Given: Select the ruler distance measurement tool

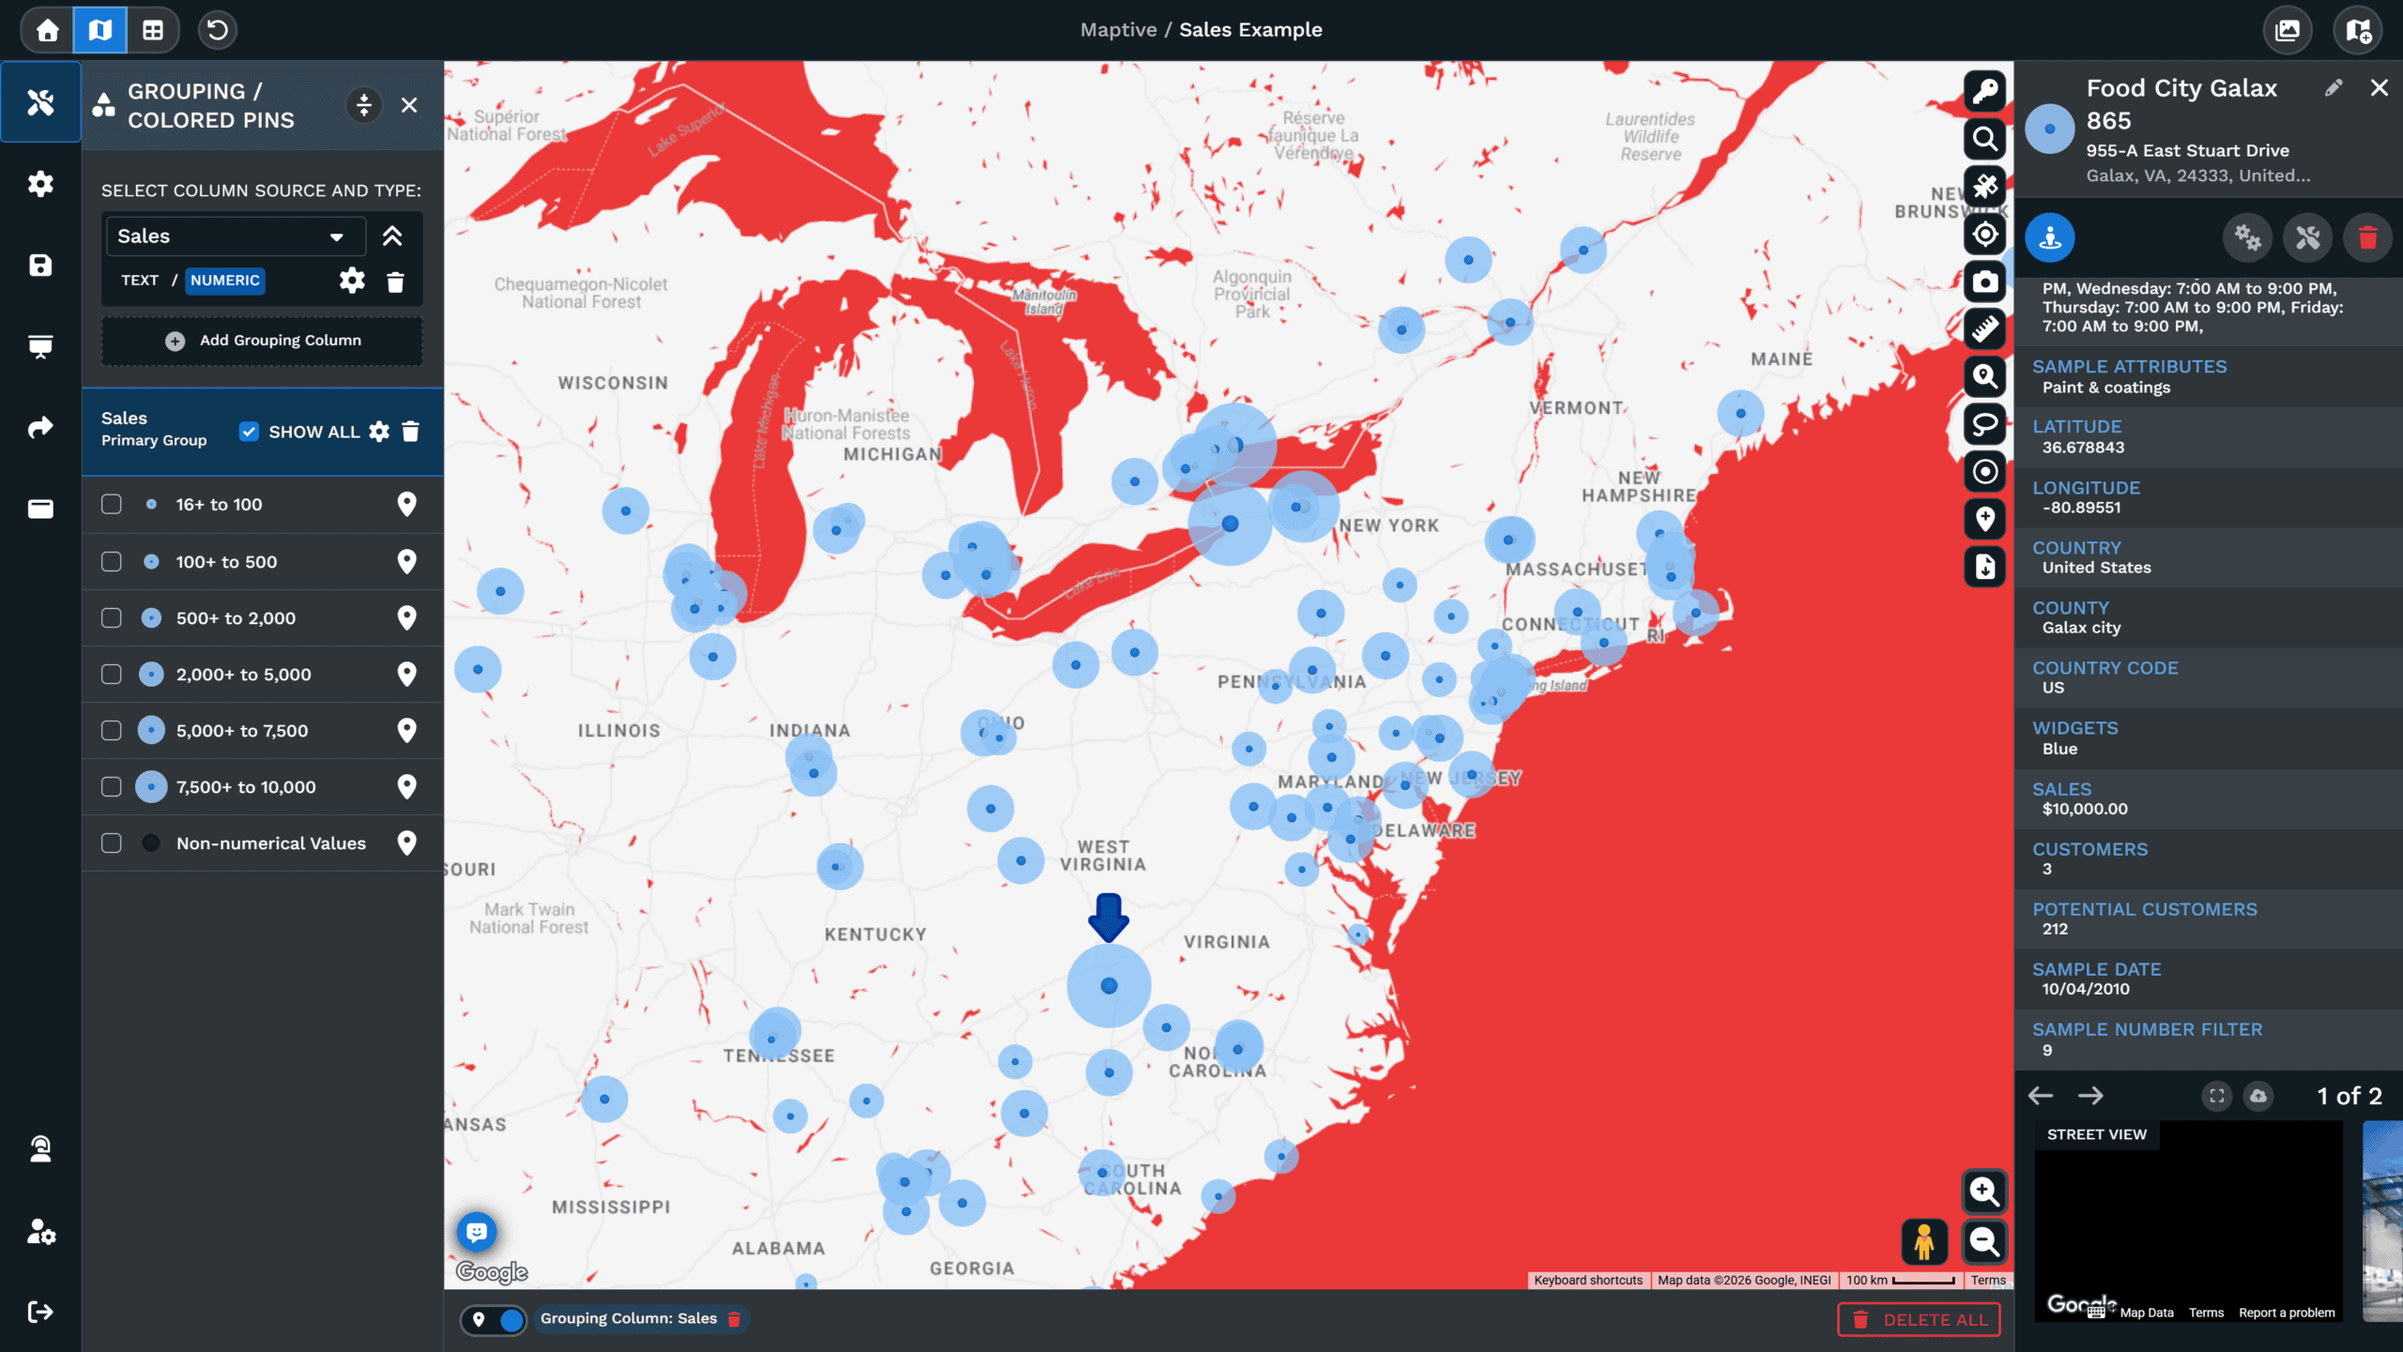Looking at the screenshot, I should (1984, 329).
